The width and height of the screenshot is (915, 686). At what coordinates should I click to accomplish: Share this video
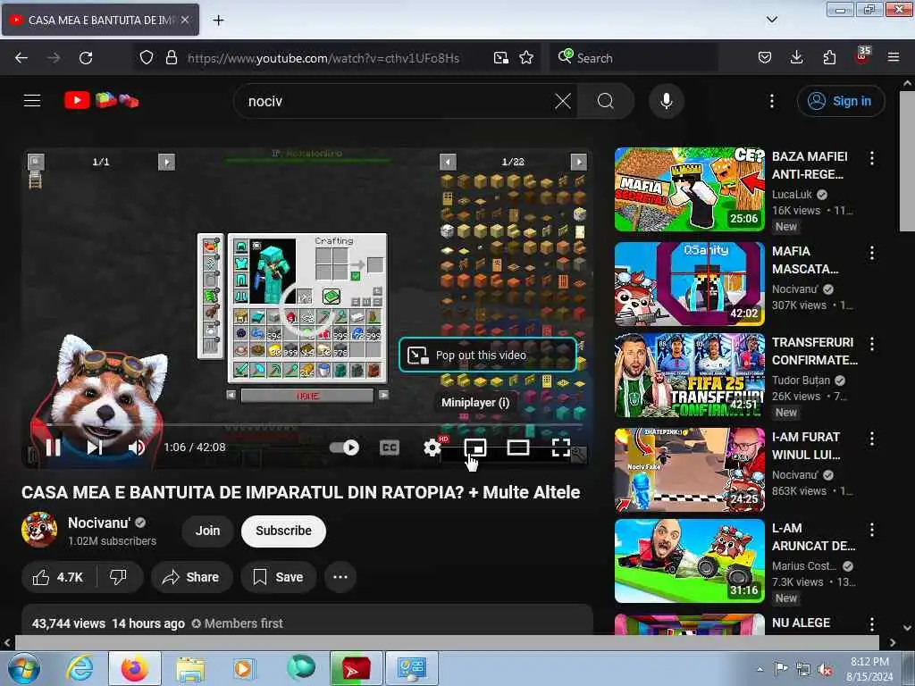pyautogui.click(x=191, y=577)
